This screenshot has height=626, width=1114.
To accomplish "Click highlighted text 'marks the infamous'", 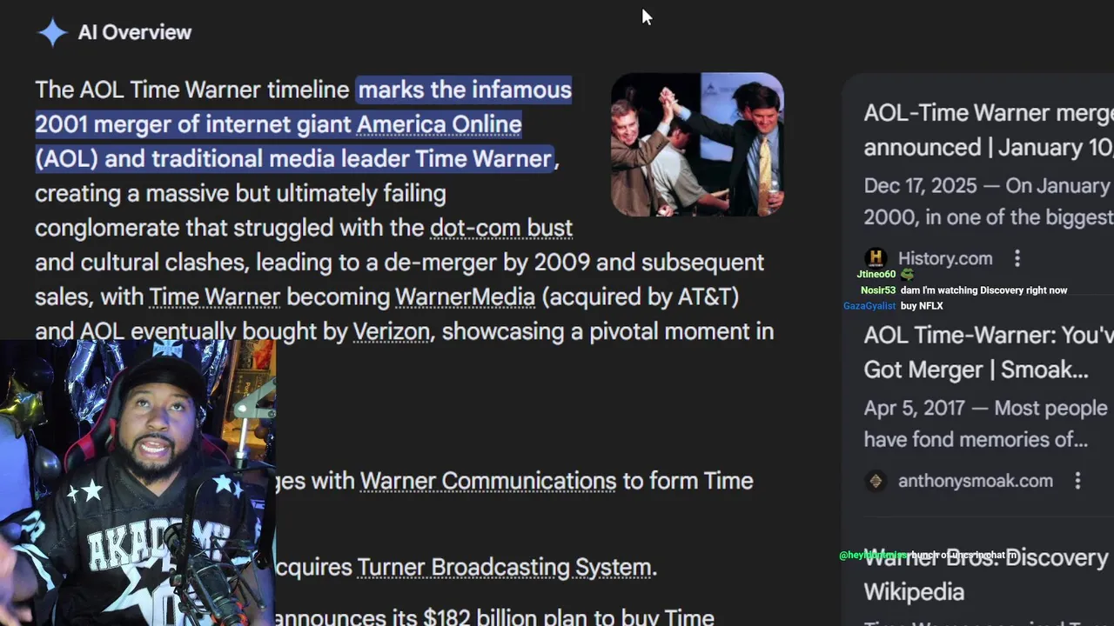I will [x=465, y=90].
